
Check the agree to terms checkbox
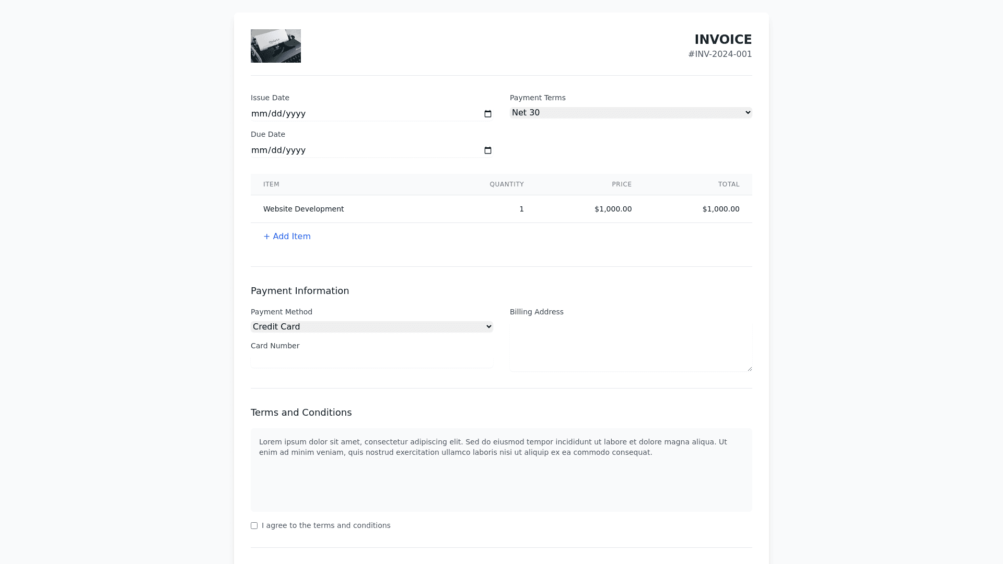[x=254, y=526]
